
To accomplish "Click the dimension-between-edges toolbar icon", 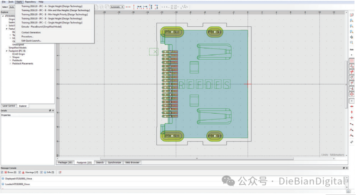I will pyautogui.click(x=139, y=7).
